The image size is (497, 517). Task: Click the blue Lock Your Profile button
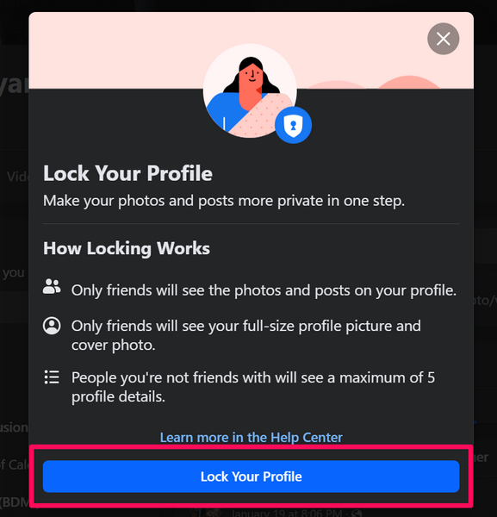click(x=252, y=477)
